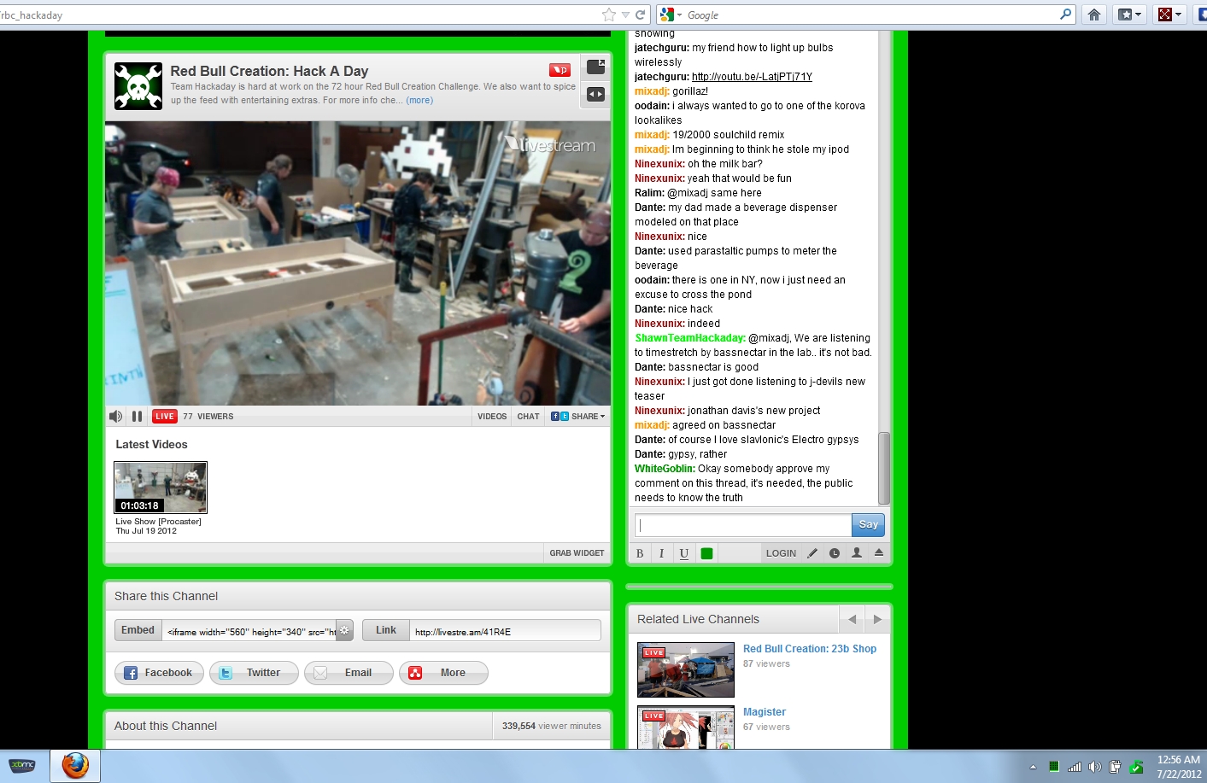Viewport: 1207px width, 783px height.
Task: Click the expand-width arrows icon
Action: point(595,95)
